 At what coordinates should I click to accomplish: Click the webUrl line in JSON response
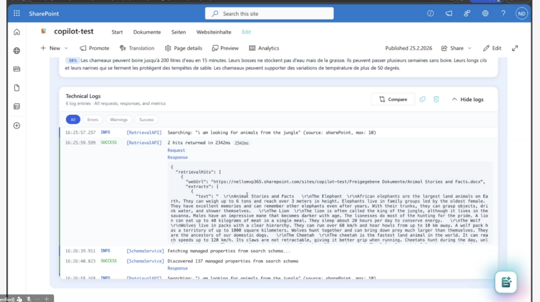tap(335, 182)
